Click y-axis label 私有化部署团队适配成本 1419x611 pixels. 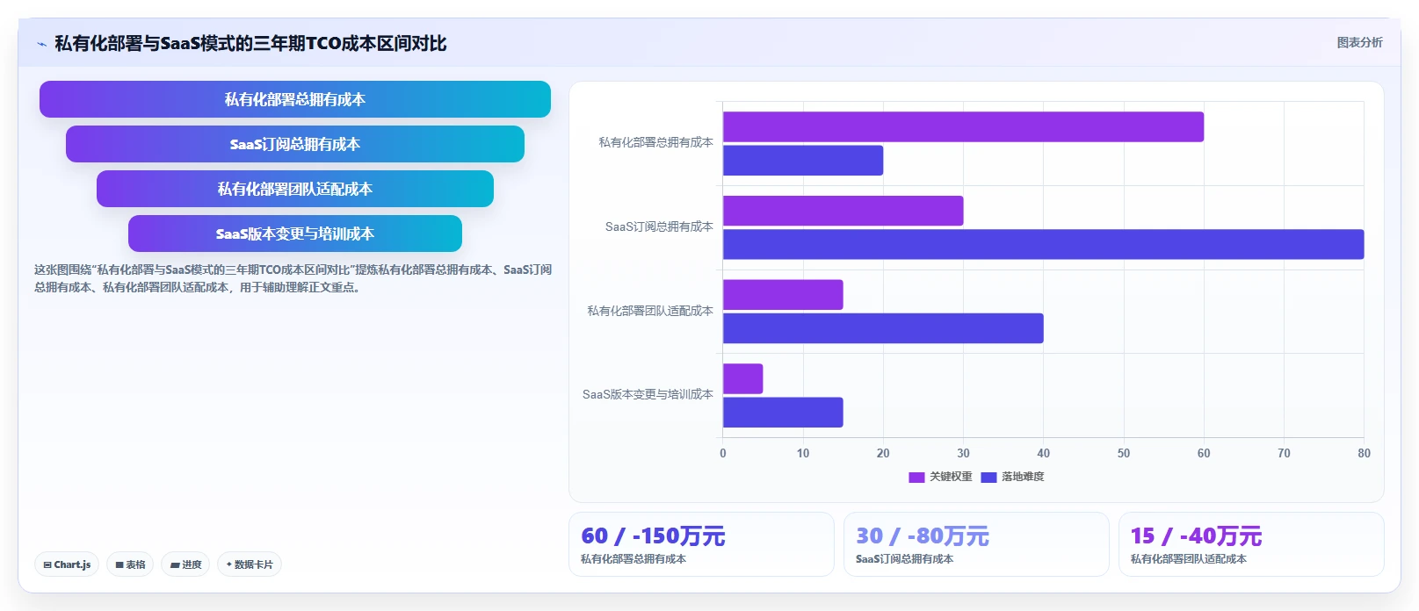click(x=650, y=311)
